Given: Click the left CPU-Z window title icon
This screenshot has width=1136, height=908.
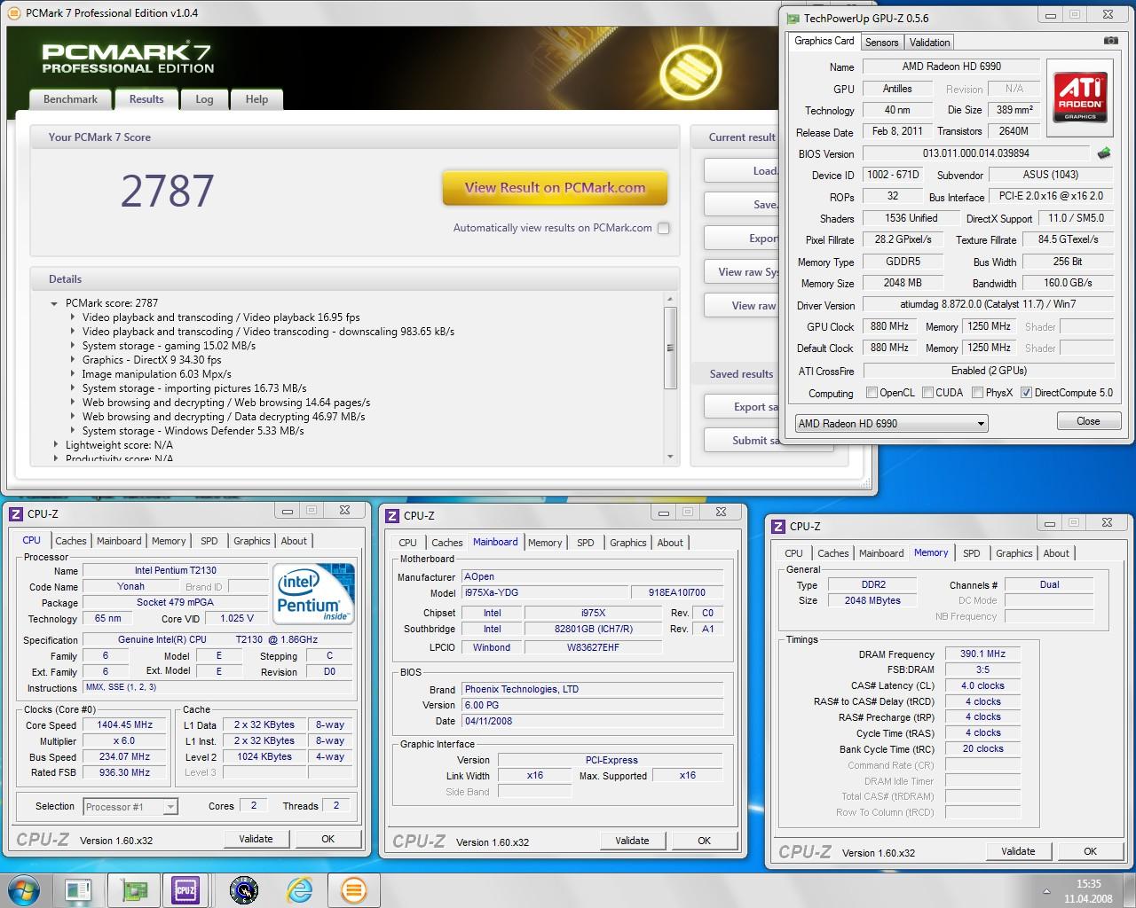Looking at the screenshot, I should [x=15, y=513].
